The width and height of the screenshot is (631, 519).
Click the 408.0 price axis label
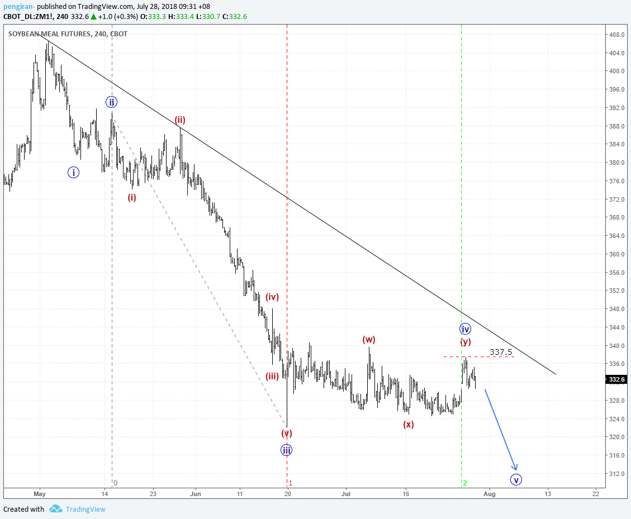coord(617,35)
